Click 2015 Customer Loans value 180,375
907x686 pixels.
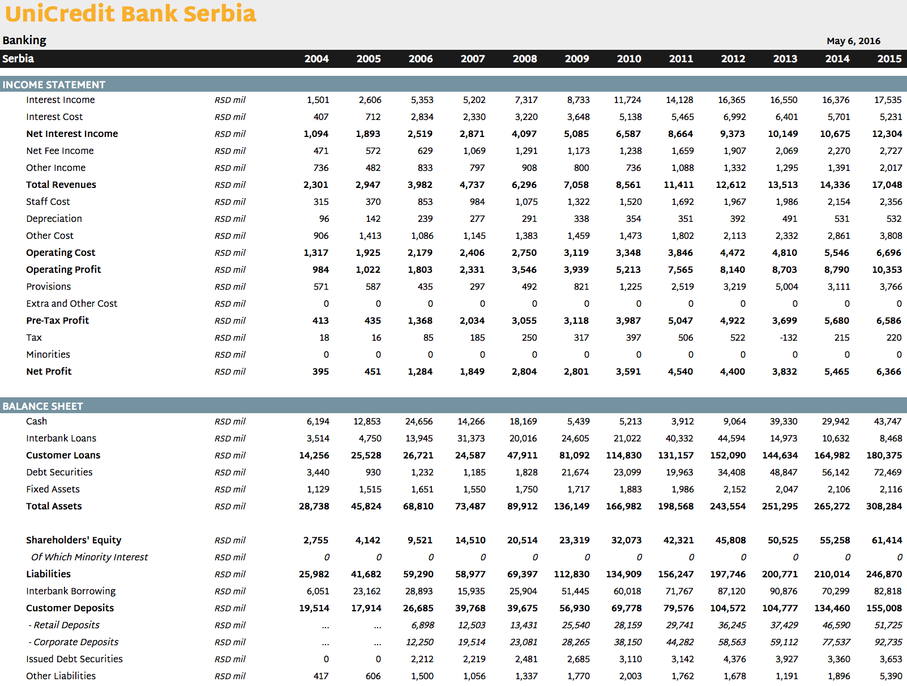click(884, 456)
